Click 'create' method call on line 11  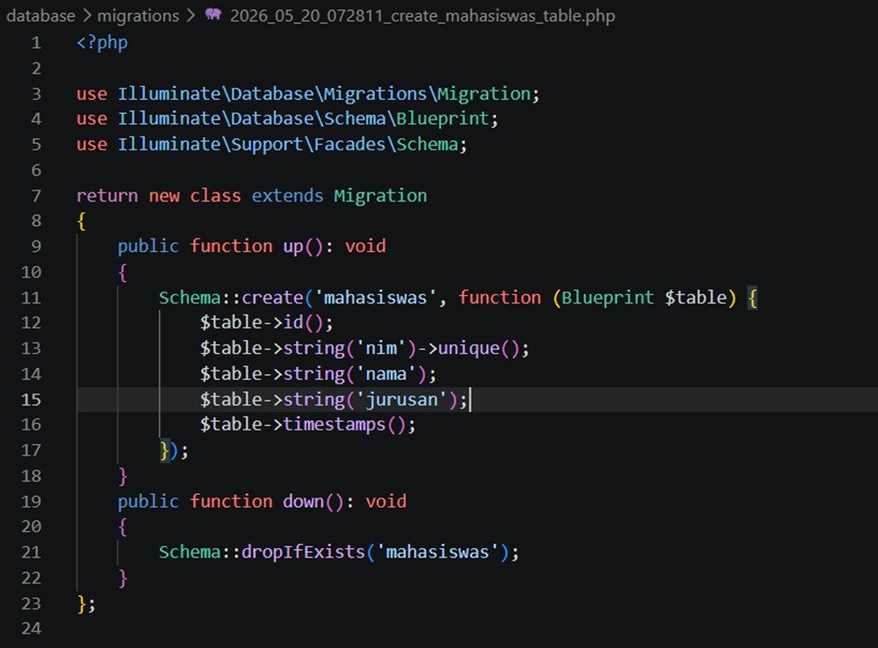[272, 297]
